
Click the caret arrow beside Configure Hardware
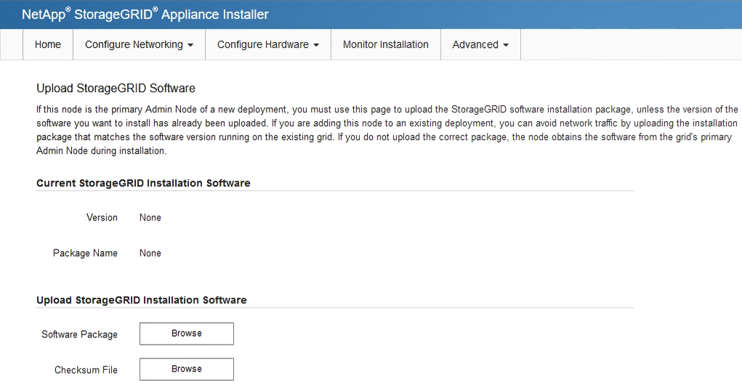(316, 45)
